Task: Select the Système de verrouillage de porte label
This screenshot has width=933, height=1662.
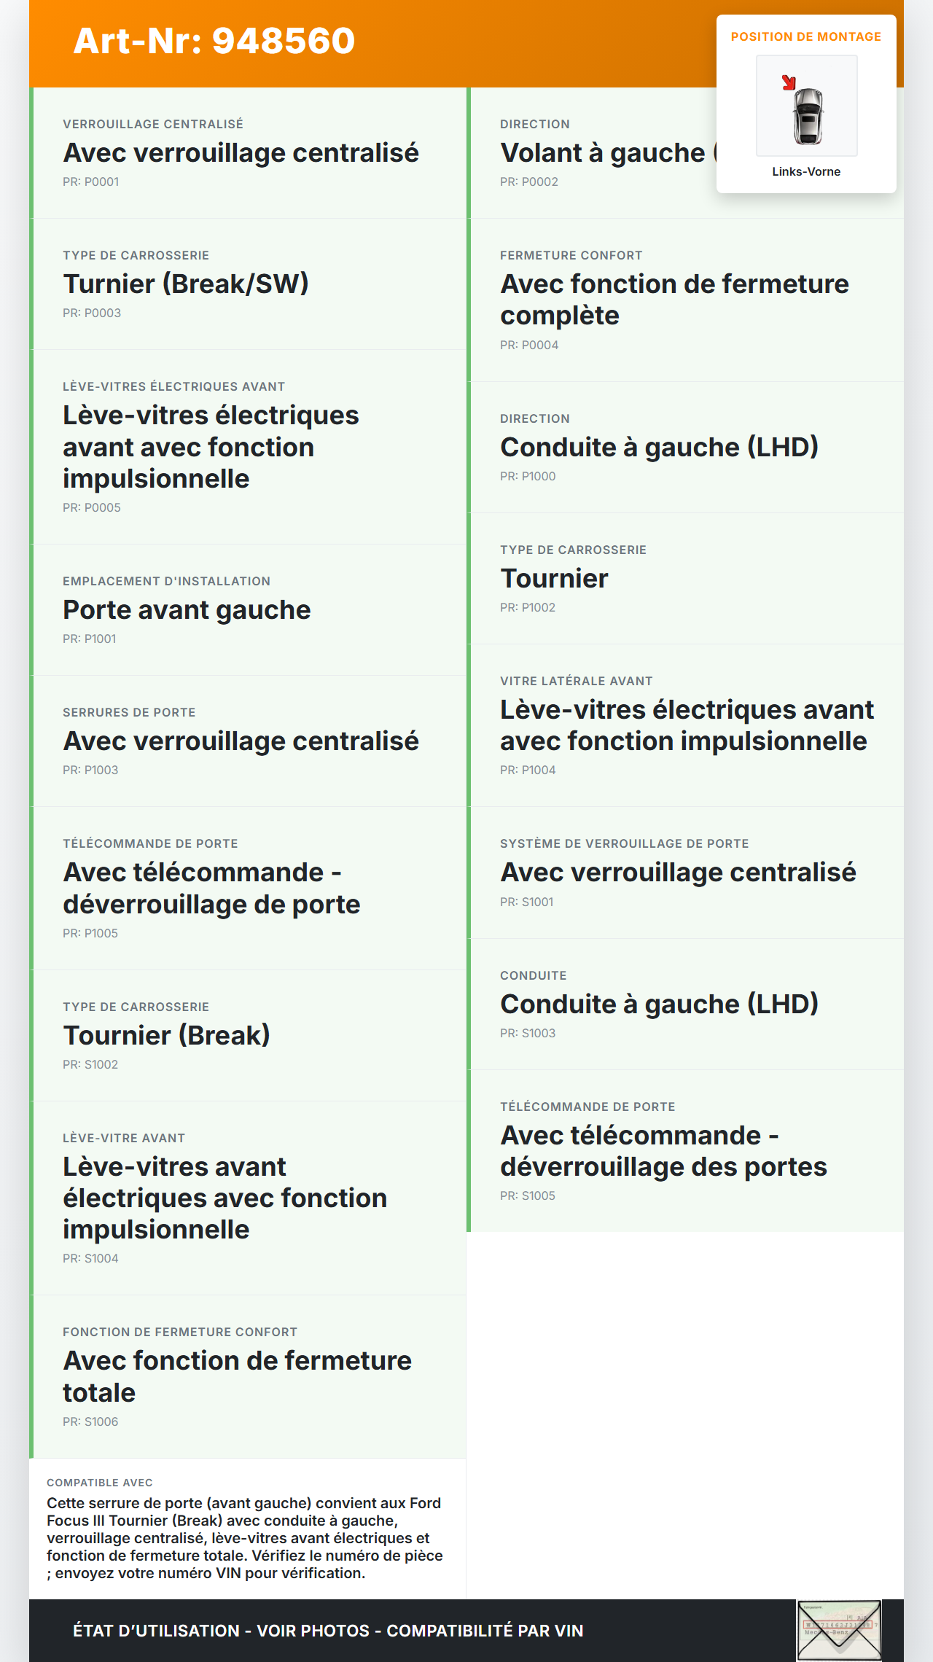Action: pyautogui.click(x=625, y=844)
